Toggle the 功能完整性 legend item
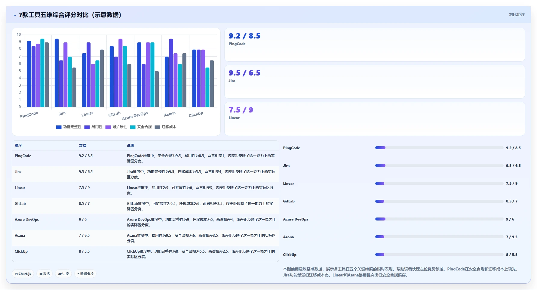Image resolution: width=537 pixels, height=290 pixels. [69, 127]
